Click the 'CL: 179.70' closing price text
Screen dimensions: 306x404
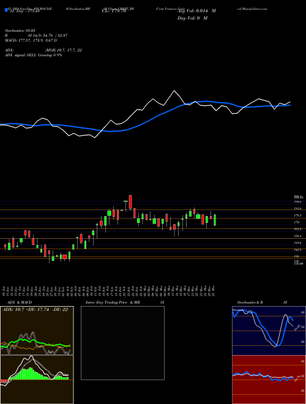(x=113, y=11)
